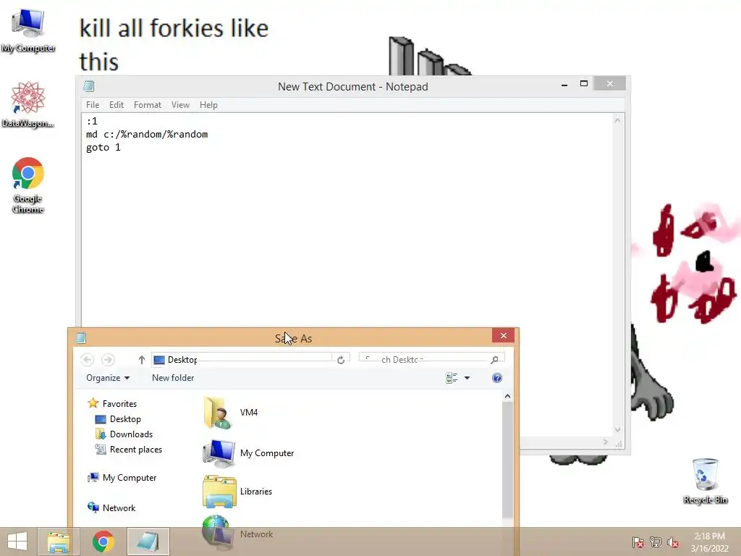Open the Notepad Format menu
Image resolution: width=741 pixels, height=556 pixels.
[148, 105]
